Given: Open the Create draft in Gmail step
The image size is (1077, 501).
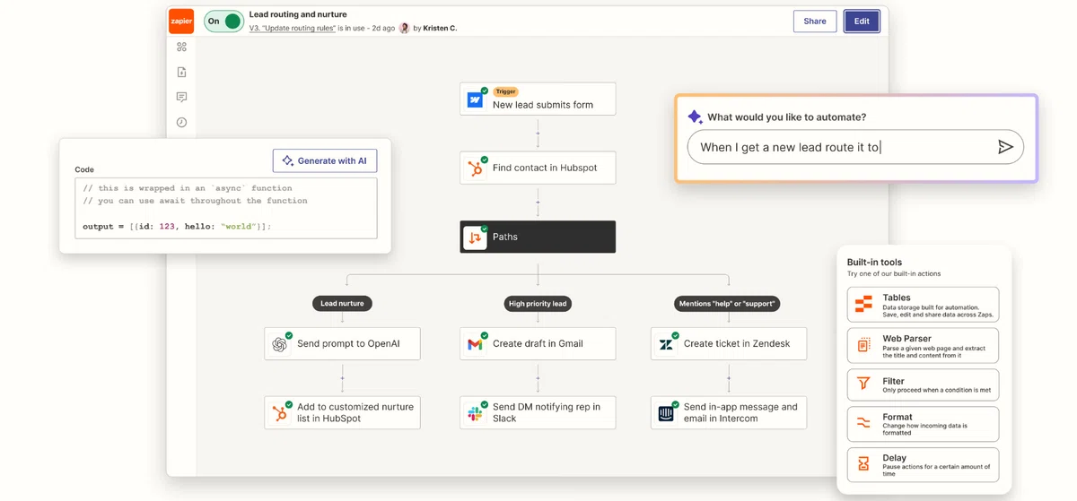Looking at the screenshot, I should (538, 343).
